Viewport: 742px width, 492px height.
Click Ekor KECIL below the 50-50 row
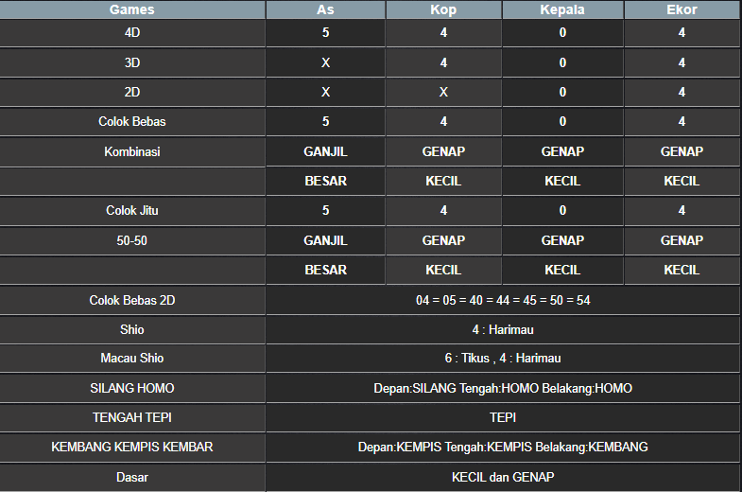682,270
